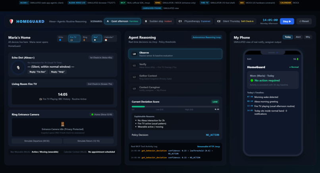
Task: Click No appointment scheduled status
Action: [101, 152]
